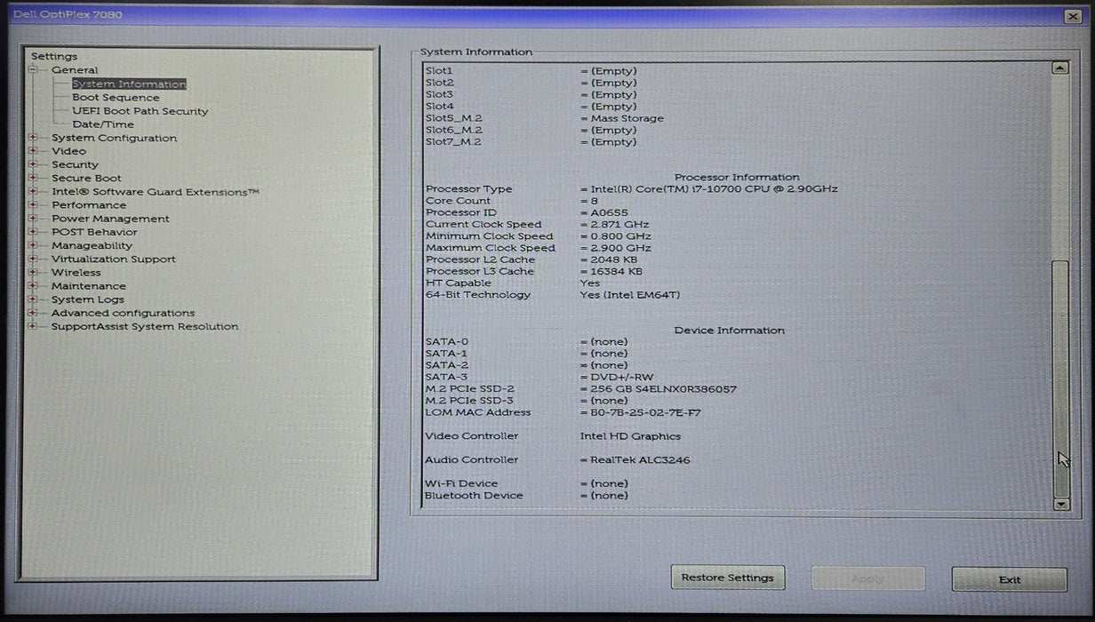Click the Slot5_M.2 Mass Storage entry
The width and height of the screenshot is (1095, 622).
(x=544, y=118)
